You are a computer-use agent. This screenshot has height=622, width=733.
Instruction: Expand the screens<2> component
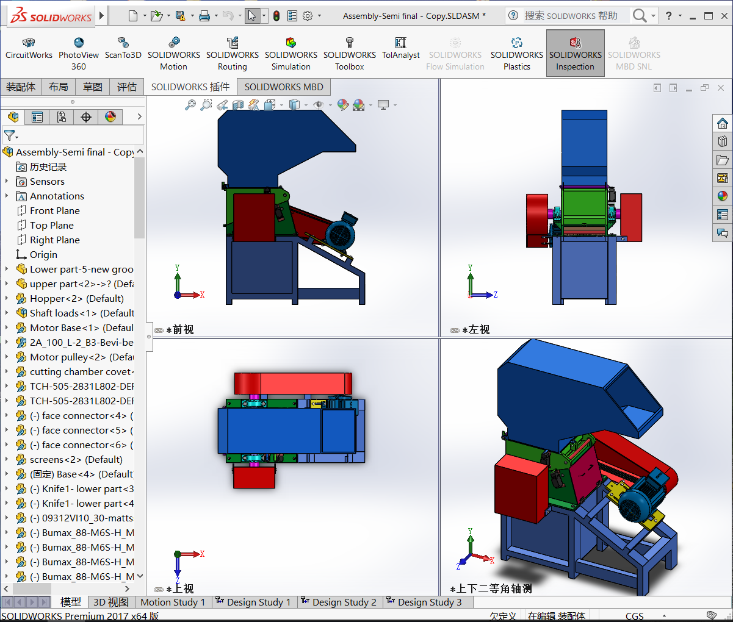[7, 459]
